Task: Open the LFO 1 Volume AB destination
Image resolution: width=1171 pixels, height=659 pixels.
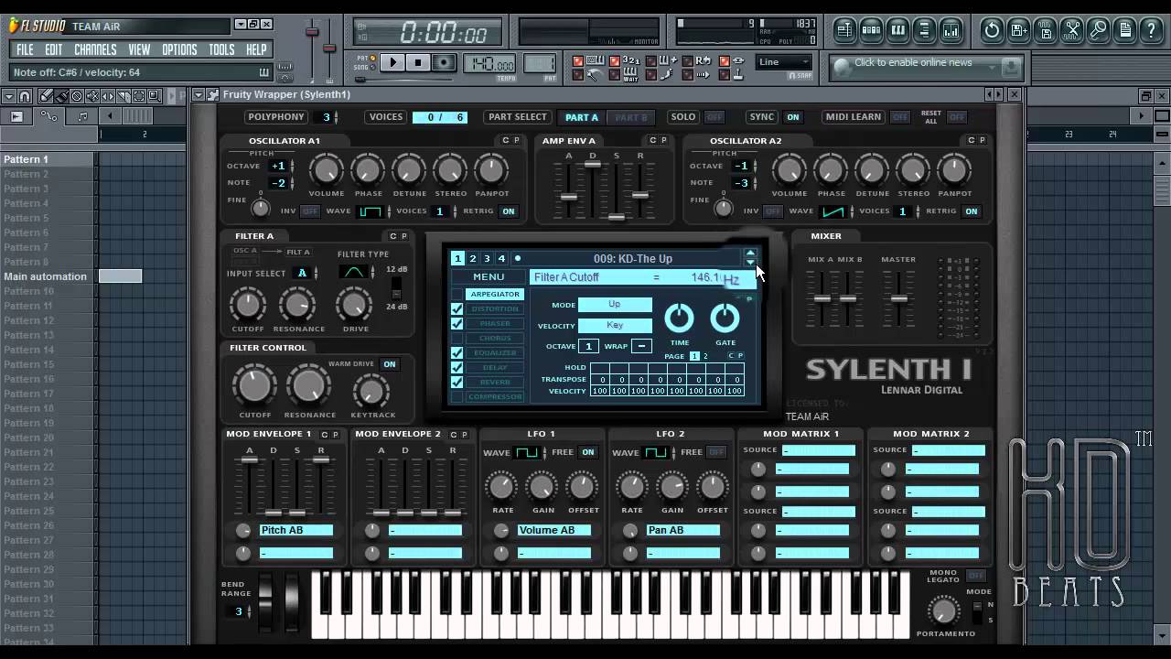Action: [x=554, y=530]
